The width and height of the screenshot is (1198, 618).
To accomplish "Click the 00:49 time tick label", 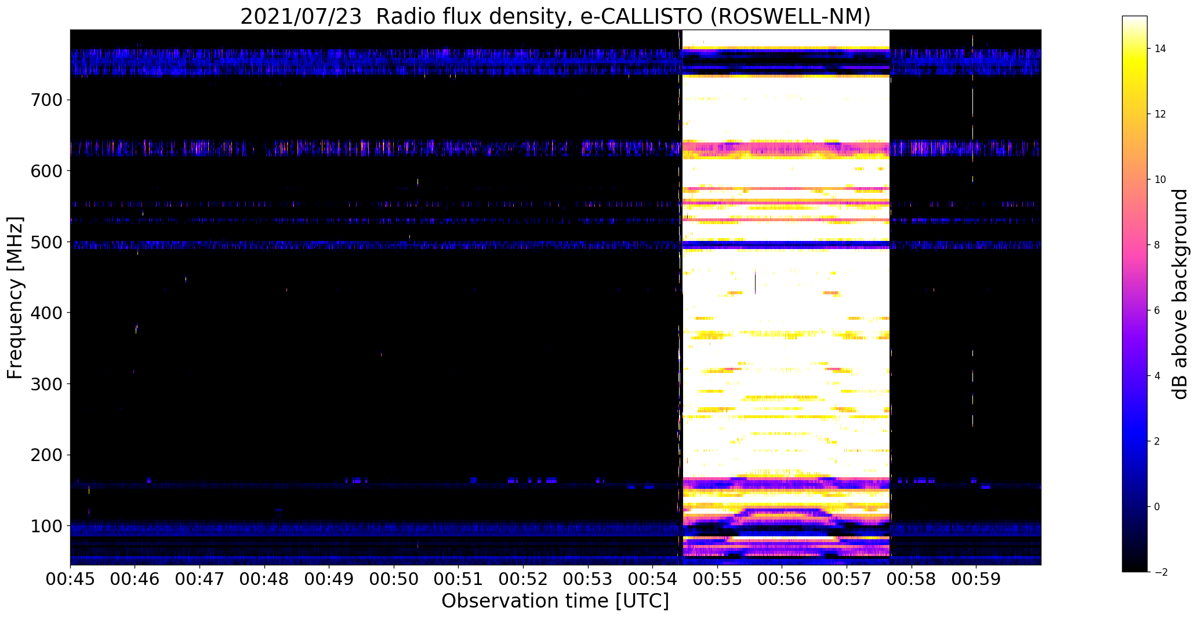I will [x=329, y=578].
